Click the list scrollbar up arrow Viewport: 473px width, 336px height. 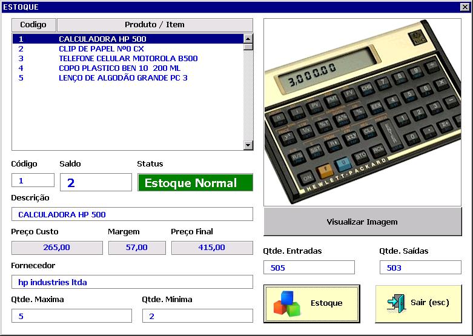(x=248, y=39)
